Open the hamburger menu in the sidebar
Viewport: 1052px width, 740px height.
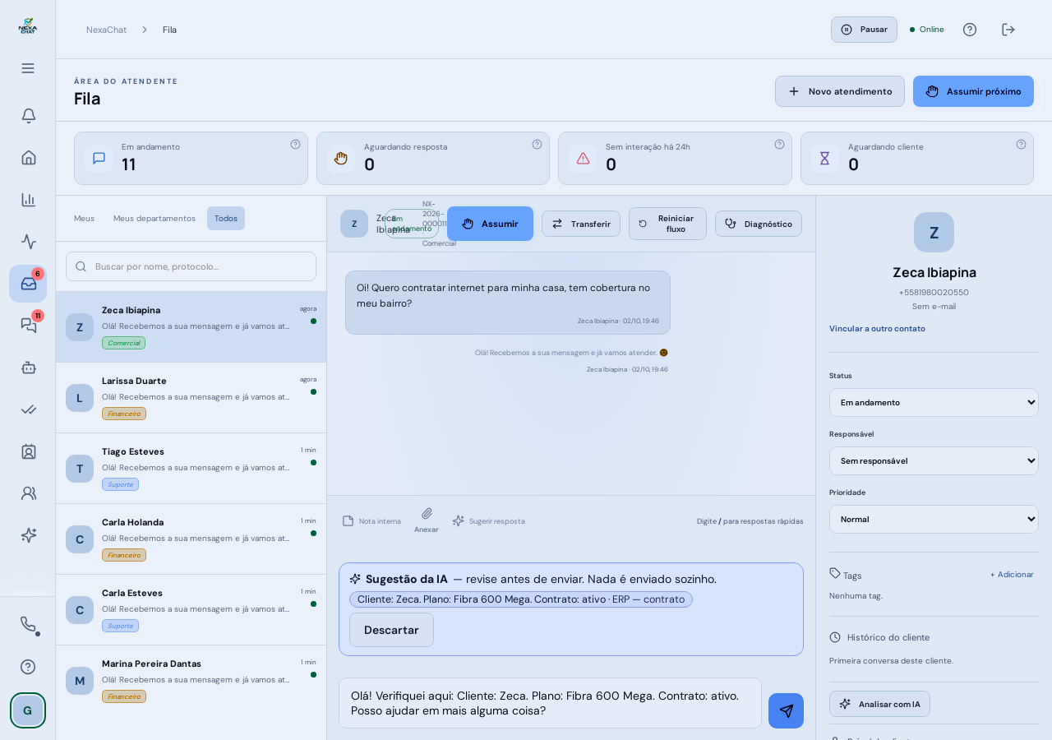pos(28,68)
